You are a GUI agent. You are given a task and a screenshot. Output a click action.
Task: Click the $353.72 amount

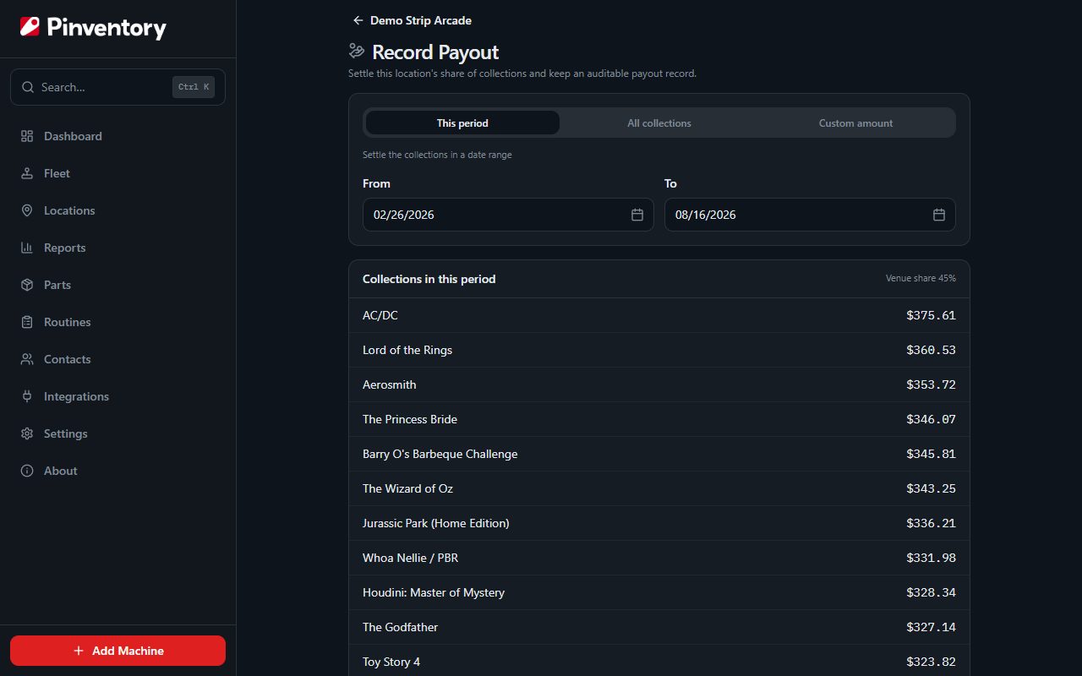tap(931, 384)
